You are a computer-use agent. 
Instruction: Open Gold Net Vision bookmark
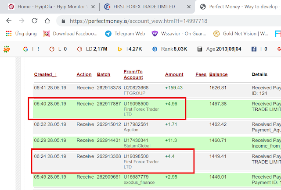point(241,34)
